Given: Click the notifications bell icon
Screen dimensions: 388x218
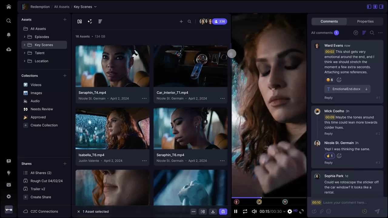Looking at the screenshot, I should pos(8,35).
